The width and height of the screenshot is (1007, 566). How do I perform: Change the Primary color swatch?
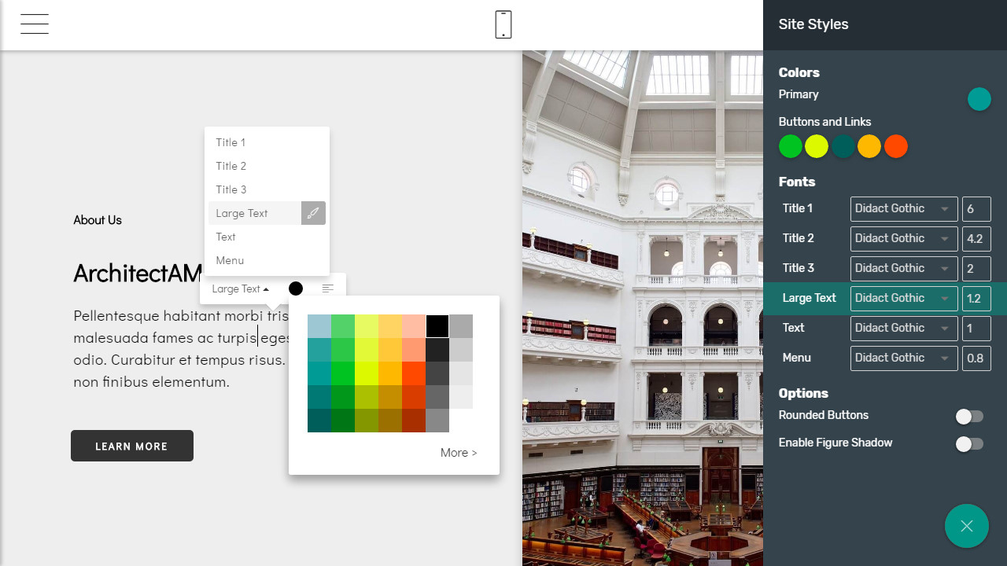(979, 99)
